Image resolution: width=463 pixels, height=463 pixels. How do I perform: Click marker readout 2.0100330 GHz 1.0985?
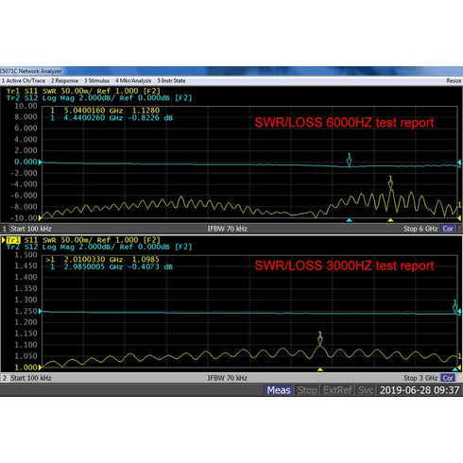103,260
